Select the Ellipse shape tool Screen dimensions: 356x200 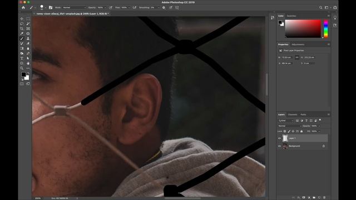click(22, 63)
